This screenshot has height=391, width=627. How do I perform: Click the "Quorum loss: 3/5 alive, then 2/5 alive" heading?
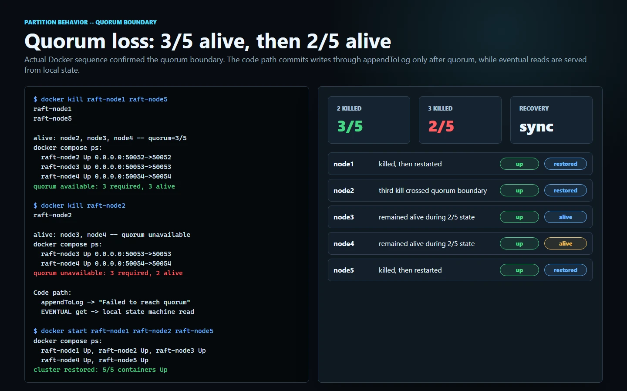tap(208, 41)
